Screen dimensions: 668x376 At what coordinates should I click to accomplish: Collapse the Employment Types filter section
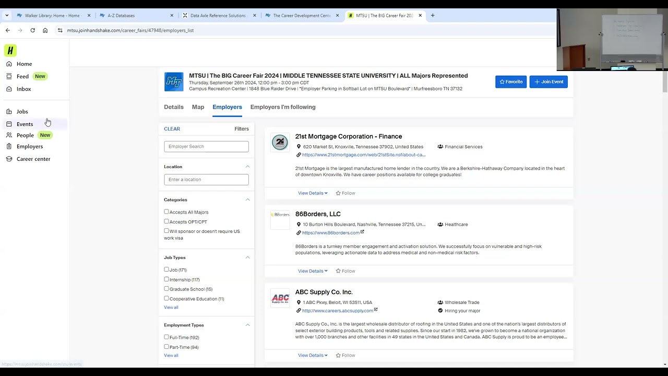pos(247,325)
